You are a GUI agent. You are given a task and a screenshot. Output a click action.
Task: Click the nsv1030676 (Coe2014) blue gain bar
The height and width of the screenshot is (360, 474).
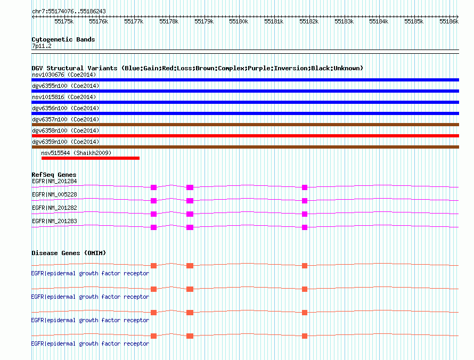tap(245, 80)
